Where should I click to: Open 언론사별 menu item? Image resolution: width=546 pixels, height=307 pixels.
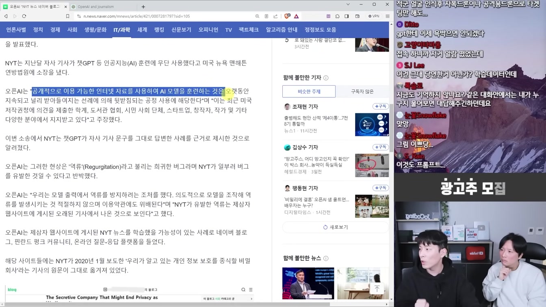(x=16, y=30)
